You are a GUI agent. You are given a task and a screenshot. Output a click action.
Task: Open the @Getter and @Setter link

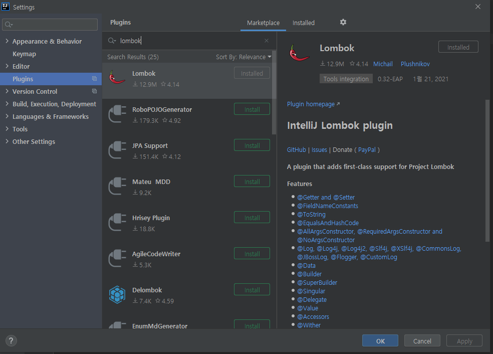(x=326, y=197)
